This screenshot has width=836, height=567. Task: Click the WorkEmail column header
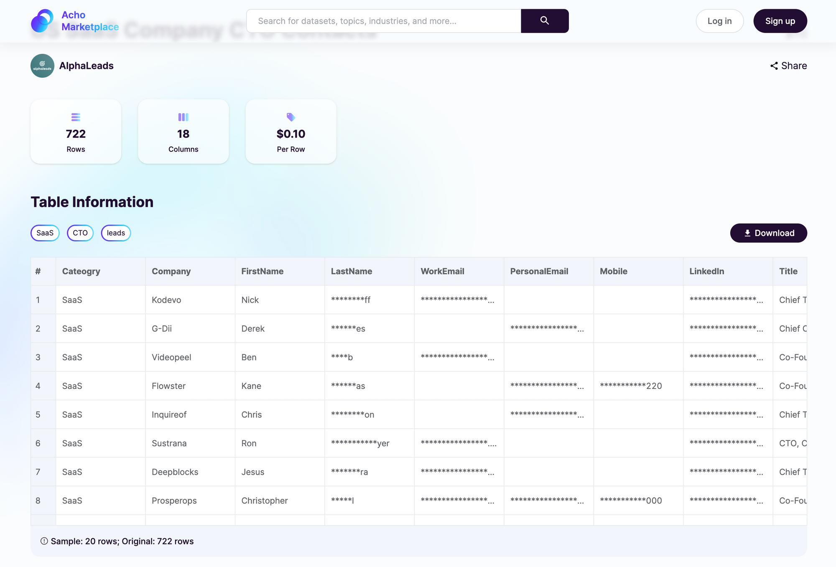[442, 271]
